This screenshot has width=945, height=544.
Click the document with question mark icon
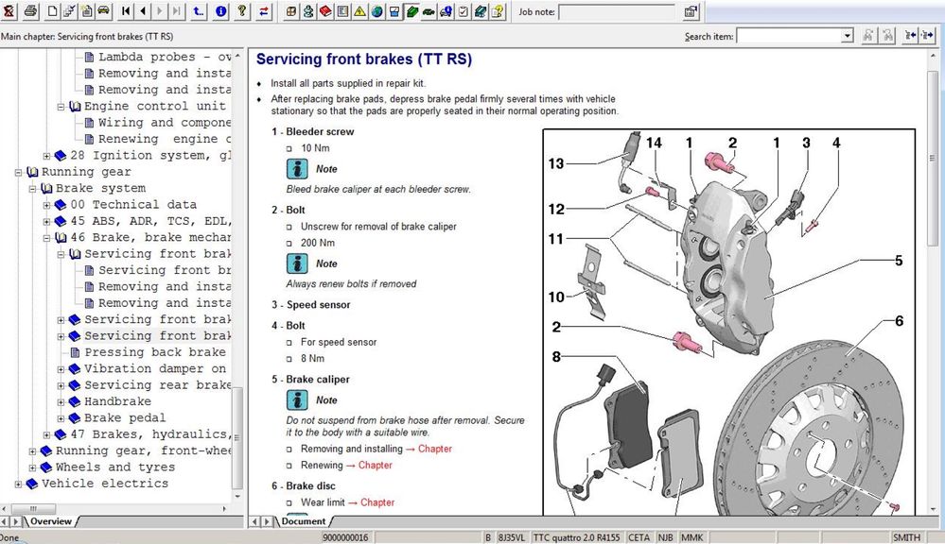pyautogui.click(x=498, y=10)
